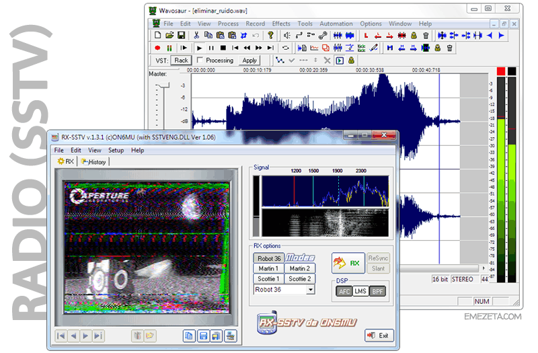Stop playback in Wavosaur transport

coord(223,48)
